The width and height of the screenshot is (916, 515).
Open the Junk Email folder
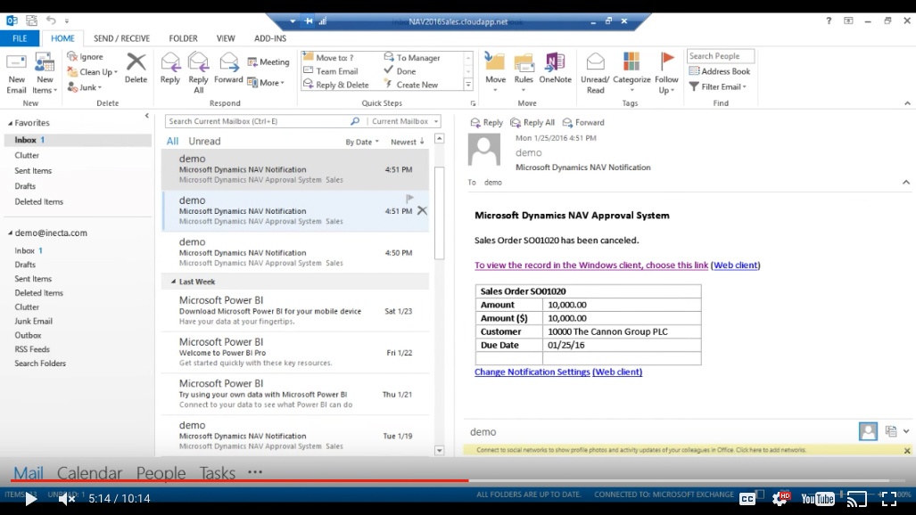coord(33,321)
